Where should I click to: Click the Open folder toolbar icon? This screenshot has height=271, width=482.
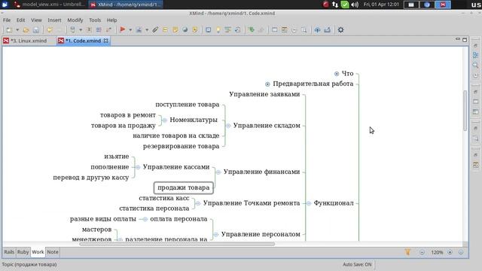coord(26,30)
